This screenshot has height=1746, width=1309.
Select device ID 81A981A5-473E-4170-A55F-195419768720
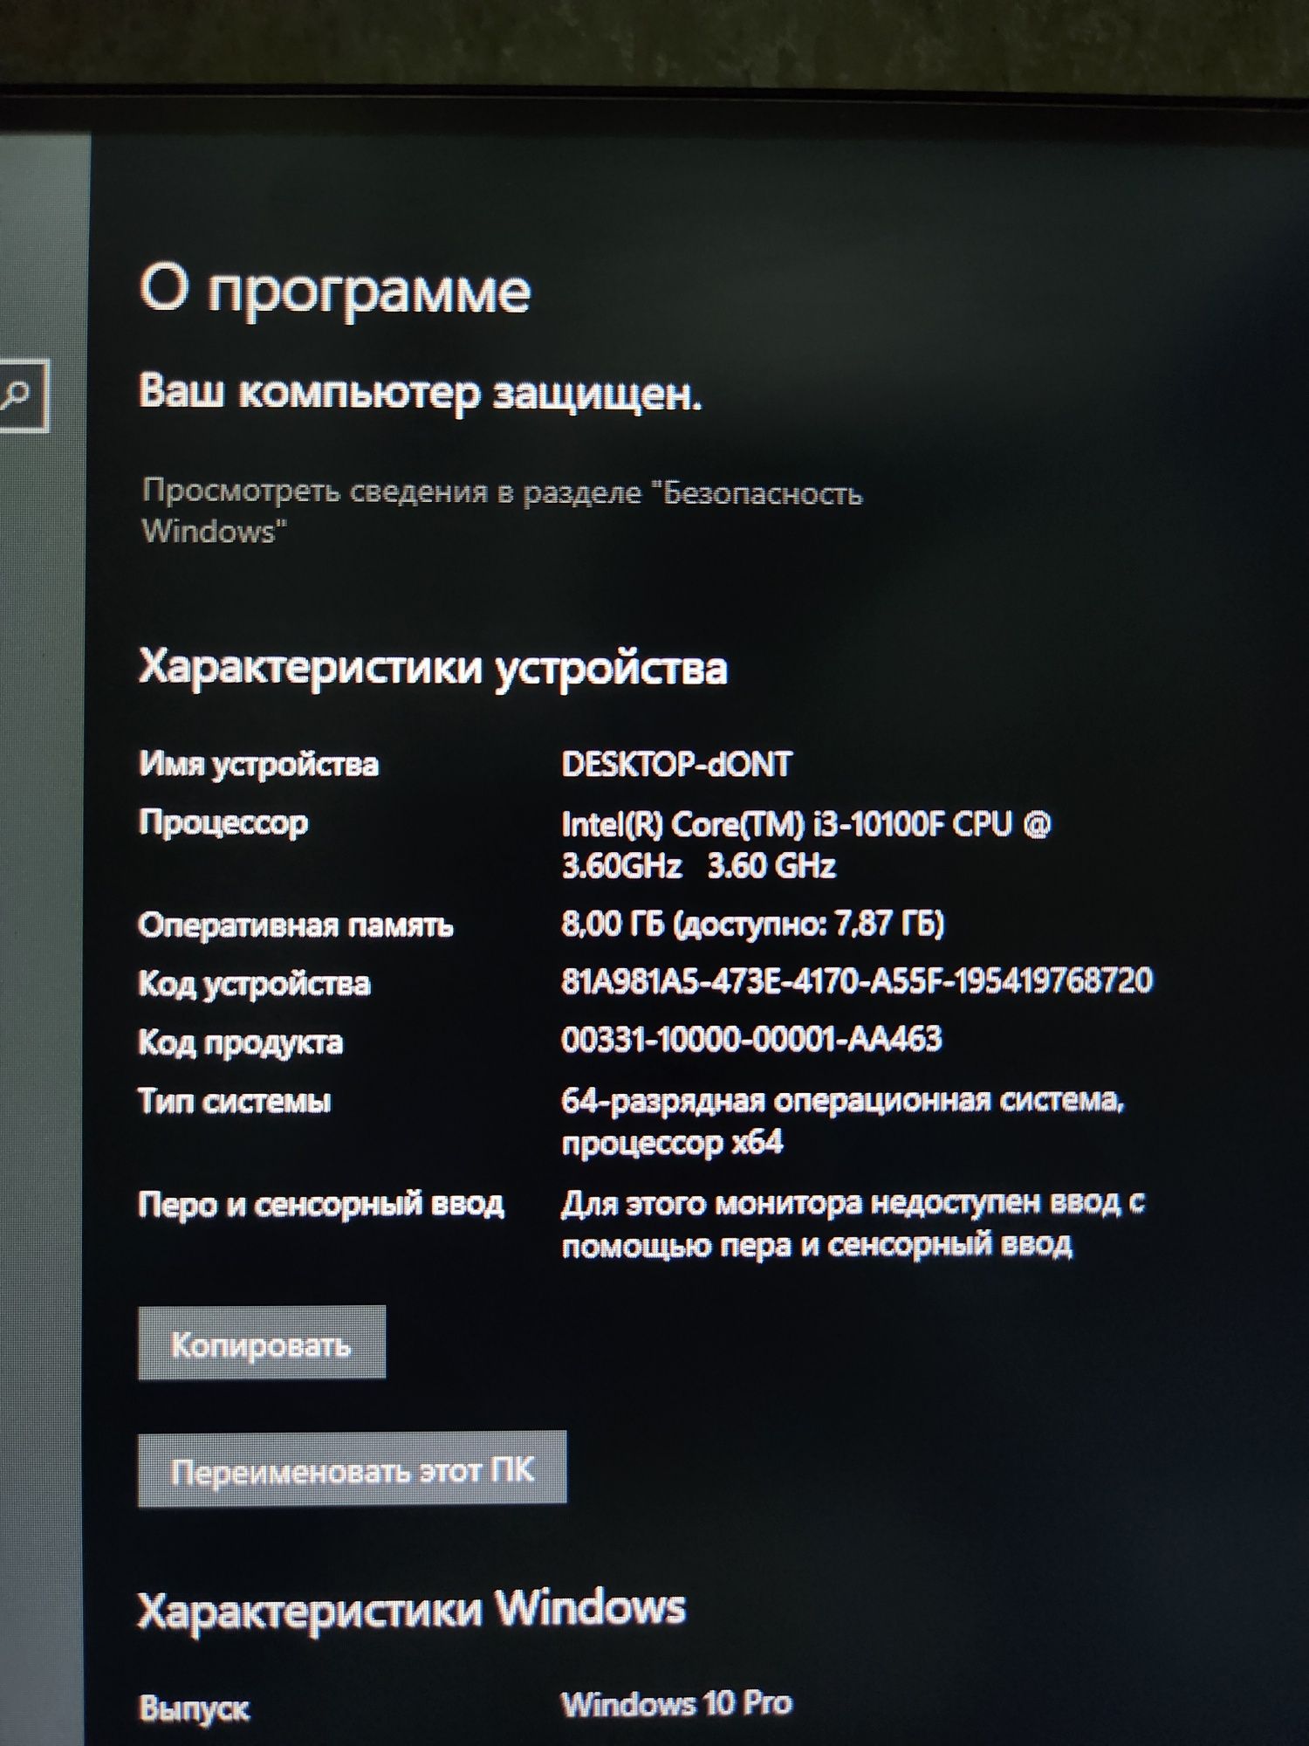point(857,980)
